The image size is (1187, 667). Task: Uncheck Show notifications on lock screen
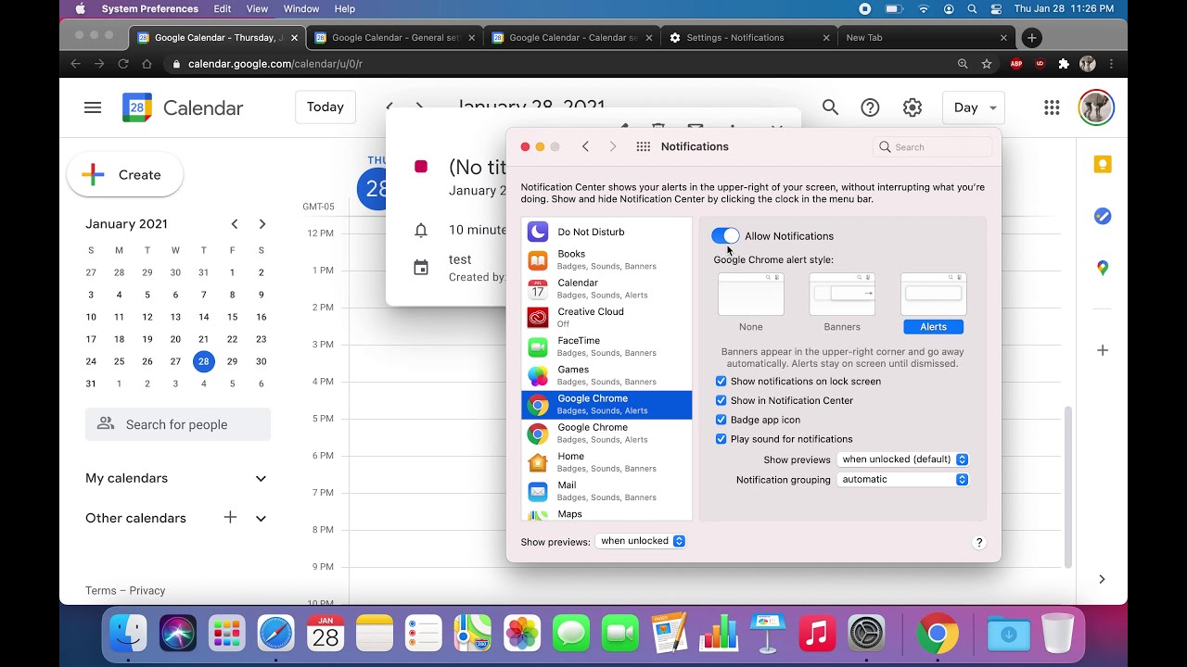(x=721, y=382)
